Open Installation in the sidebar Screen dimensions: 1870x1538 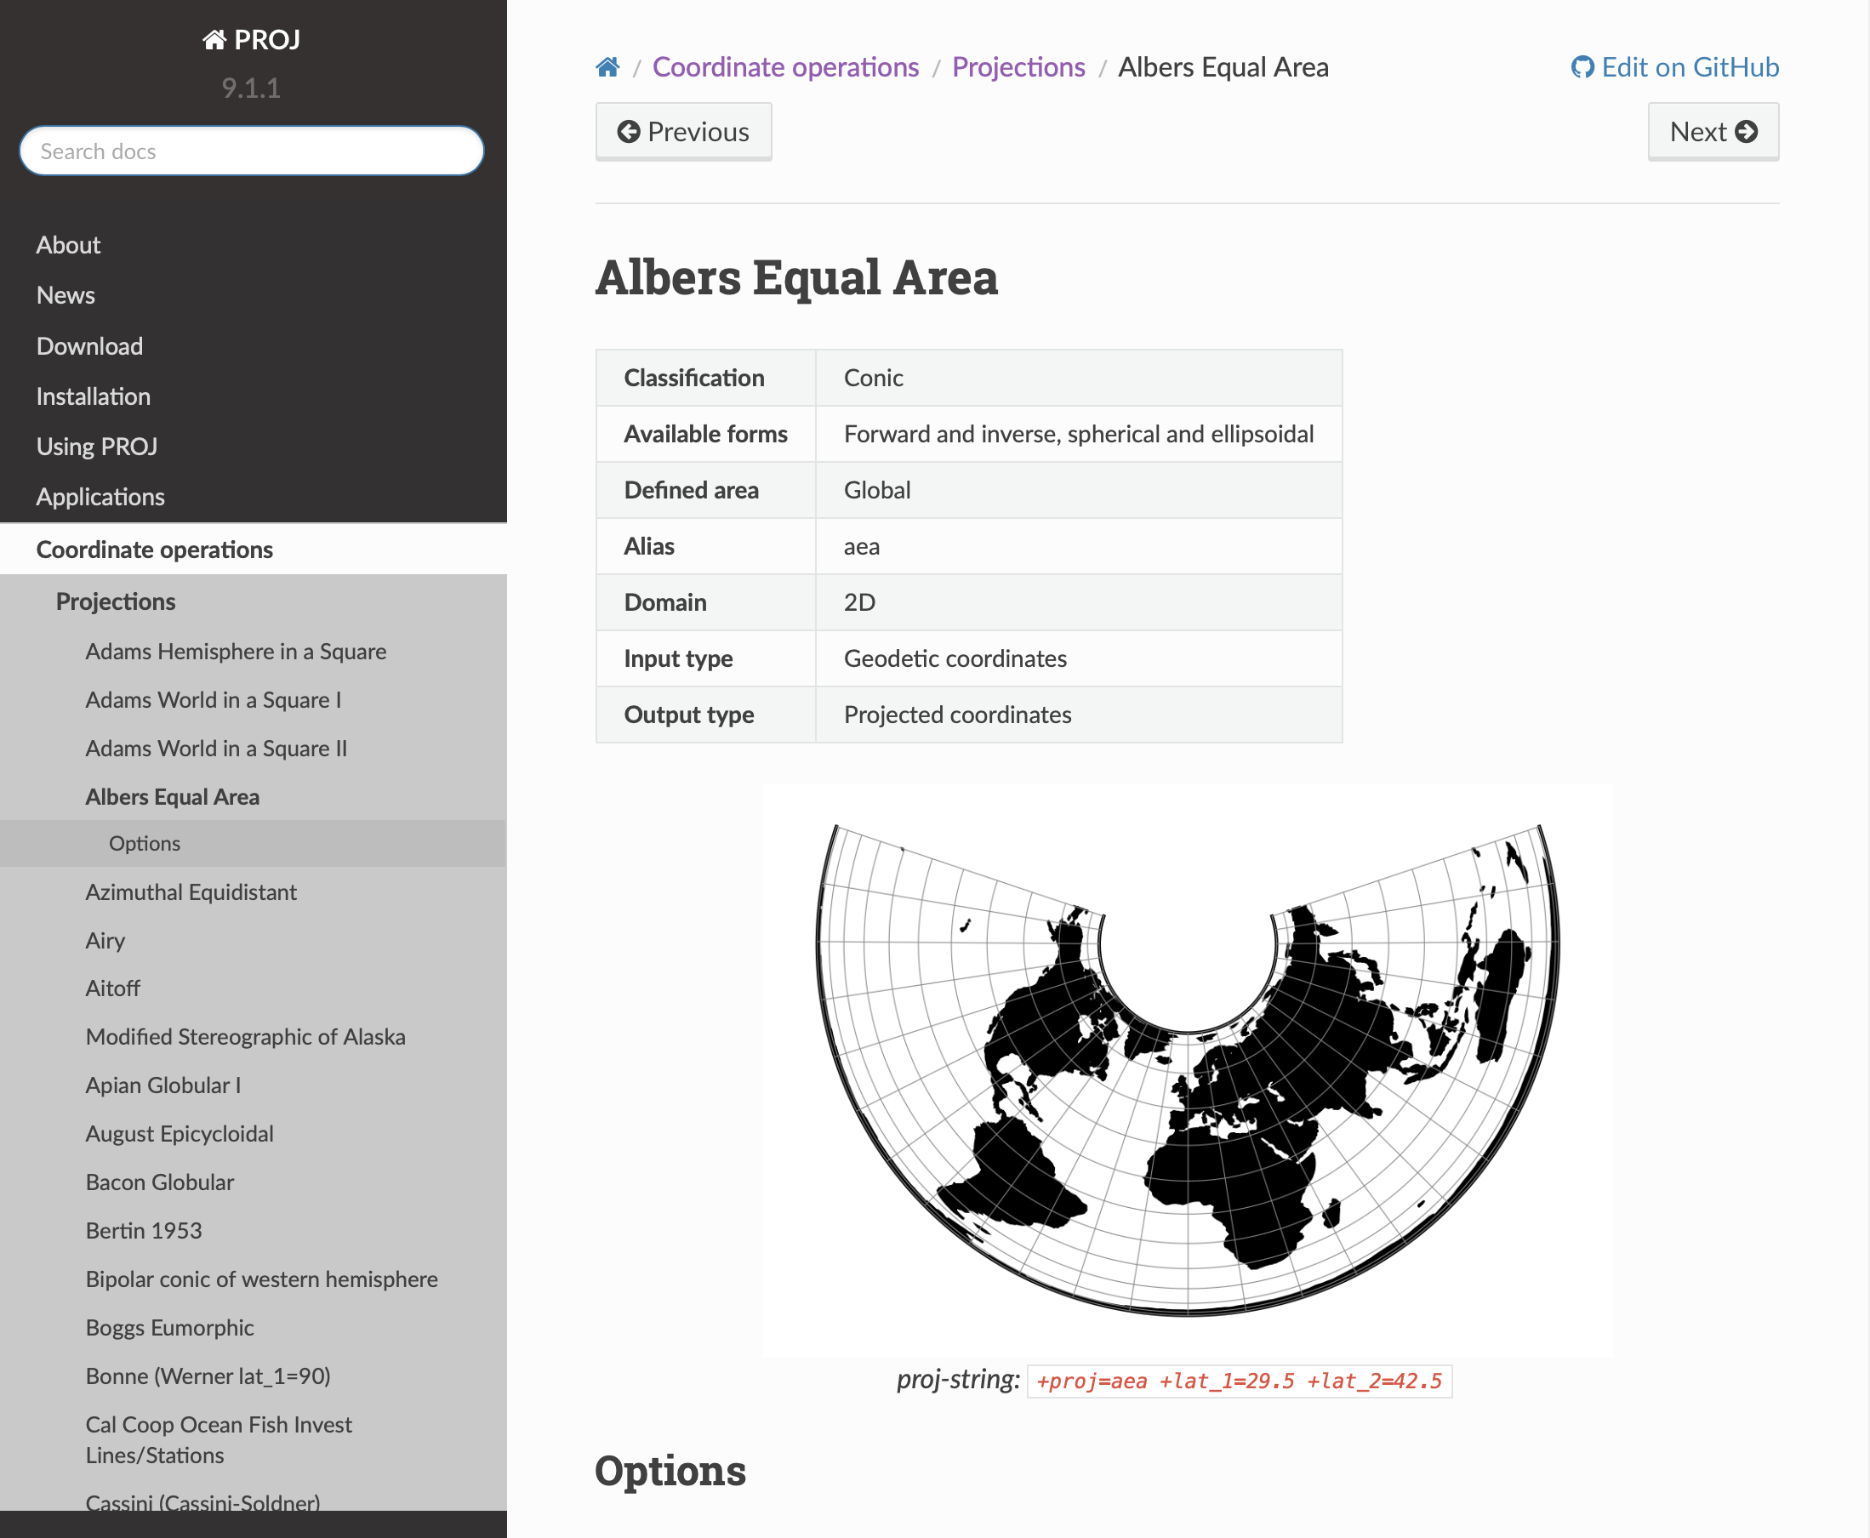pyautogui.click(x=93, y=396)
